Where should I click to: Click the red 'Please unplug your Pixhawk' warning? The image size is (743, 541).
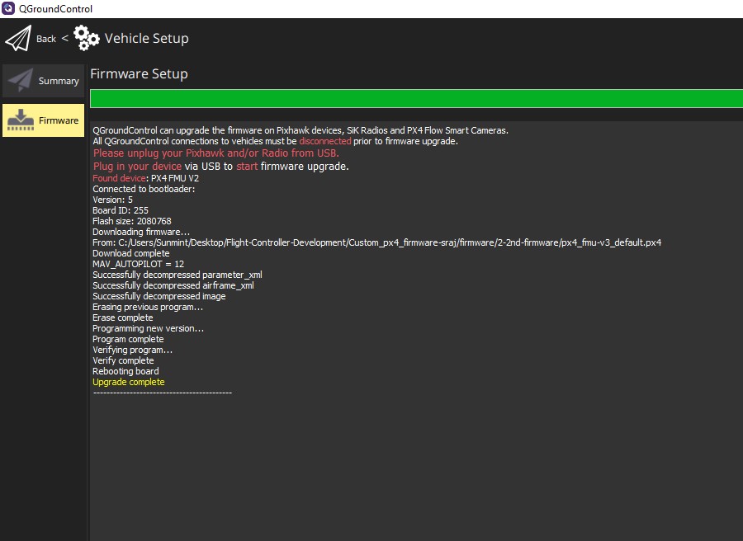(215, 153)
